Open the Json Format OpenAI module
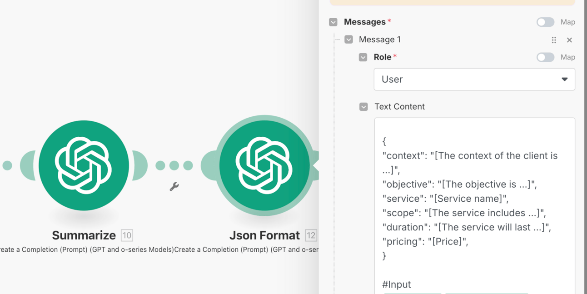The height and width of the screenshot is (294, 587). click(264, 165)
